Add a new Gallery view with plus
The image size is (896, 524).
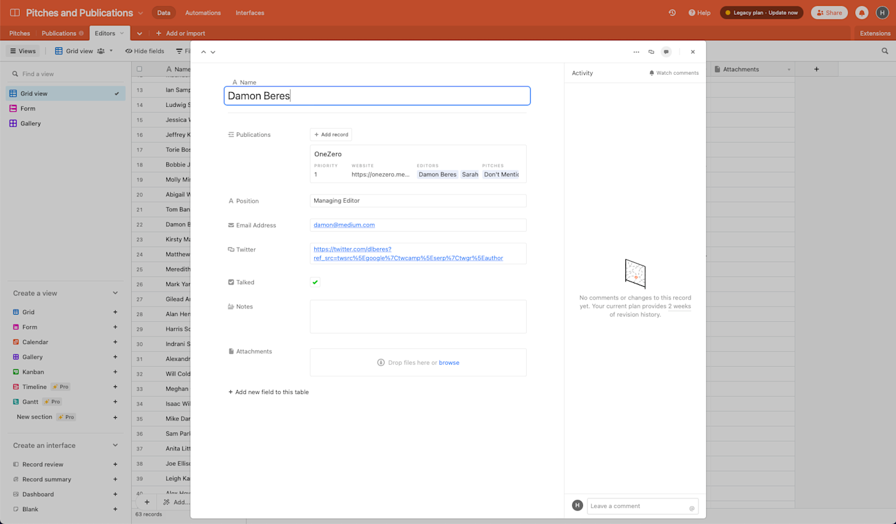(x=115, y=357)
